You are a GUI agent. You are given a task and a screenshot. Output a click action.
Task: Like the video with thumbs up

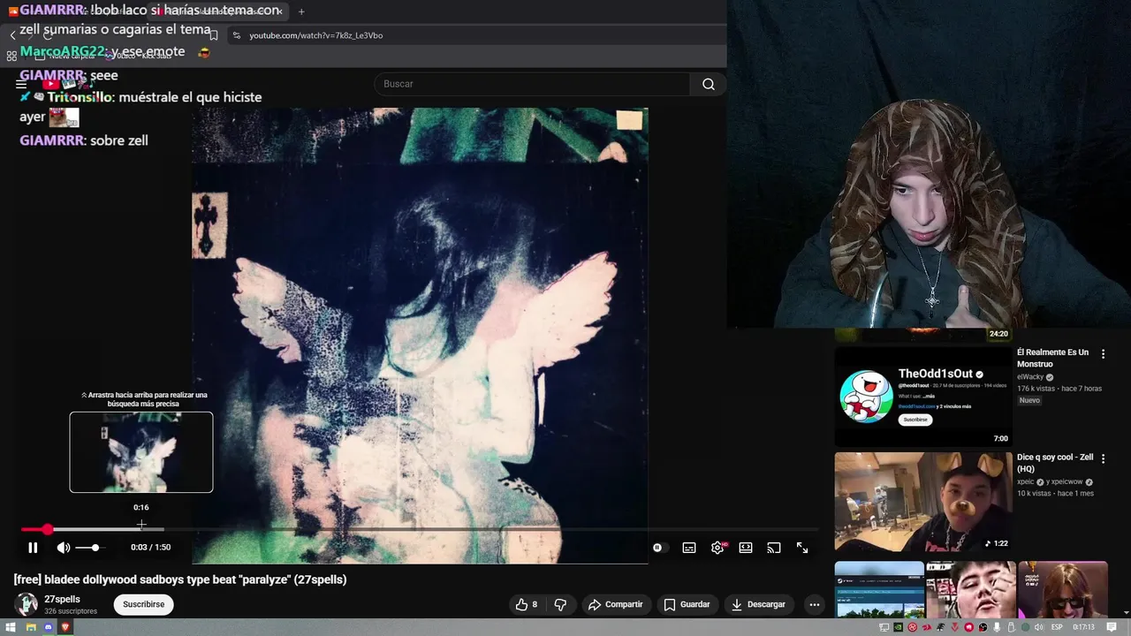(527, 604)
